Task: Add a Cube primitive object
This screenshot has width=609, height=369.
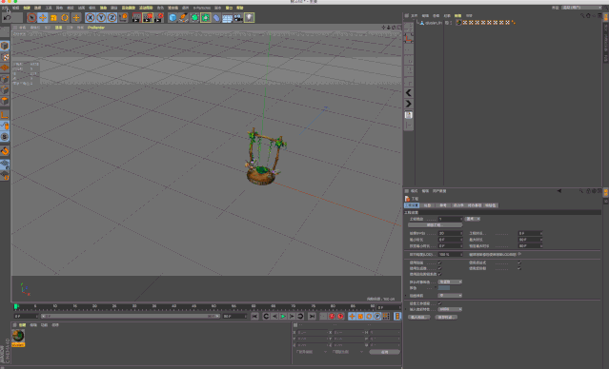Action: (x=173, y=17)
